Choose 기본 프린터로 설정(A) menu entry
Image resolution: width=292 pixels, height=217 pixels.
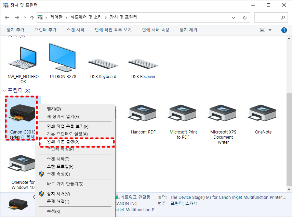click(75, 134)
